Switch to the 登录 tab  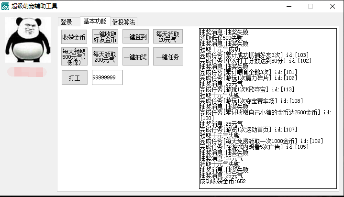coord(67,22)
